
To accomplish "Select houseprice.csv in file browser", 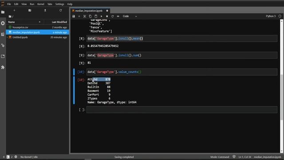I will coord(37,27).
